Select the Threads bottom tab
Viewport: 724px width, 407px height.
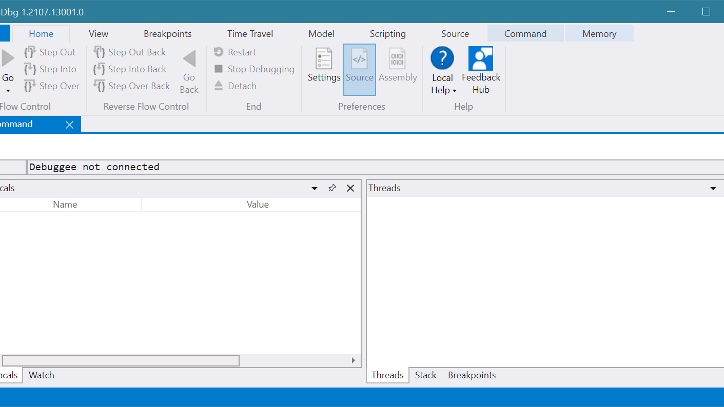coord(387,375)
